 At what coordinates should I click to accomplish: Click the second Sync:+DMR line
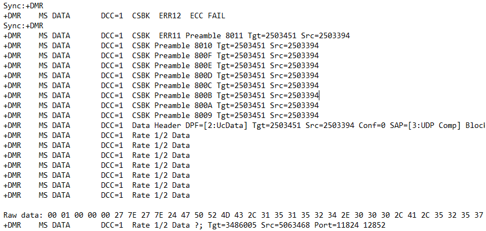click(x=23, y=25)
